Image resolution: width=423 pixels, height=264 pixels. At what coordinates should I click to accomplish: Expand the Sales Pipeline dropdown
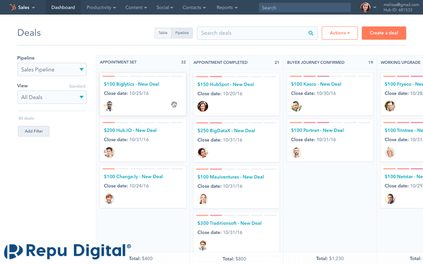pyautogui.click(x=52, y=69)
